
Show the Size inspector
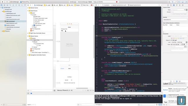click(179, 5)
